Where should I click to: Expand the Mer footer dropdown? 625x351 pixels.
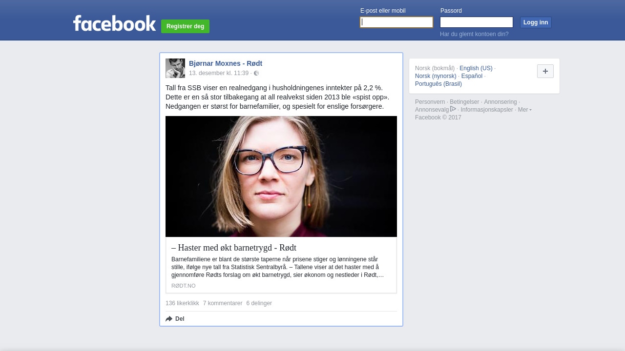click(525, 110)
